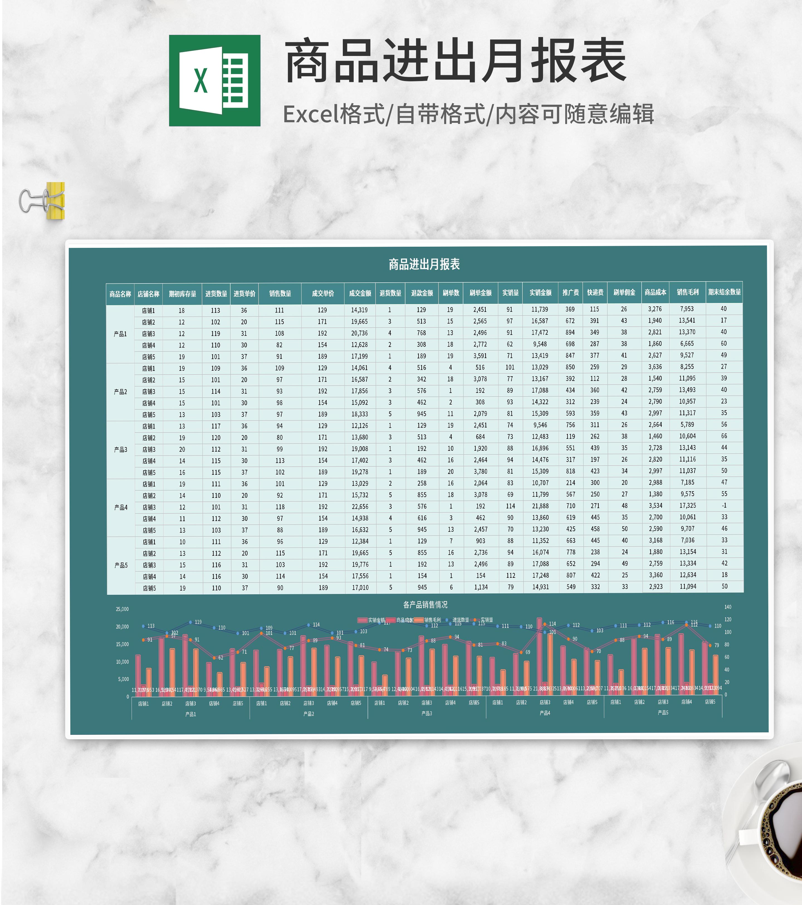This screenshot has width=802, height=905.
Task: Select the merged 产品1 cell
Action: [x=120, y=334]
